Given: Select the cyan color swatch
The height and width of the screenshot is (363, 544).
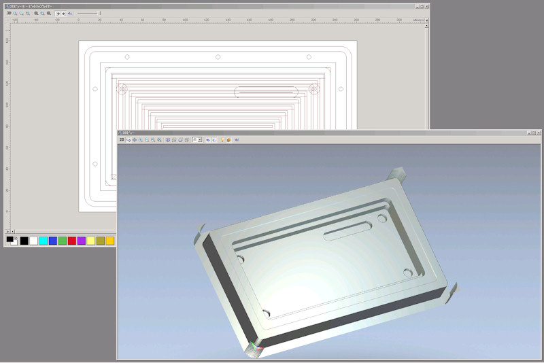Looking at the screenshot, I should point(43,241).
